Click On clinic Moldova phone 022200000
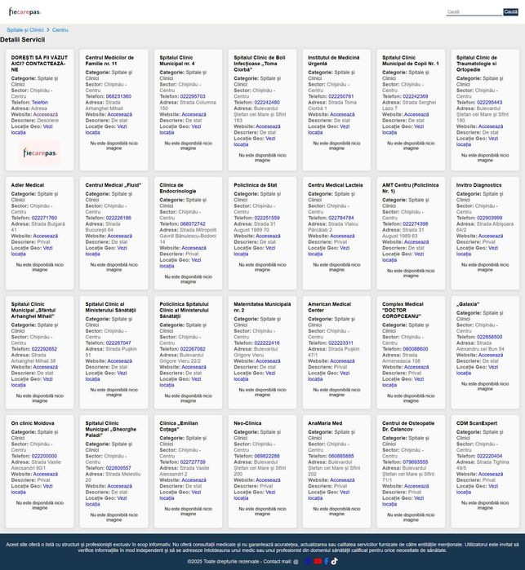Viewport: 525px width, 570px height. 44,456
